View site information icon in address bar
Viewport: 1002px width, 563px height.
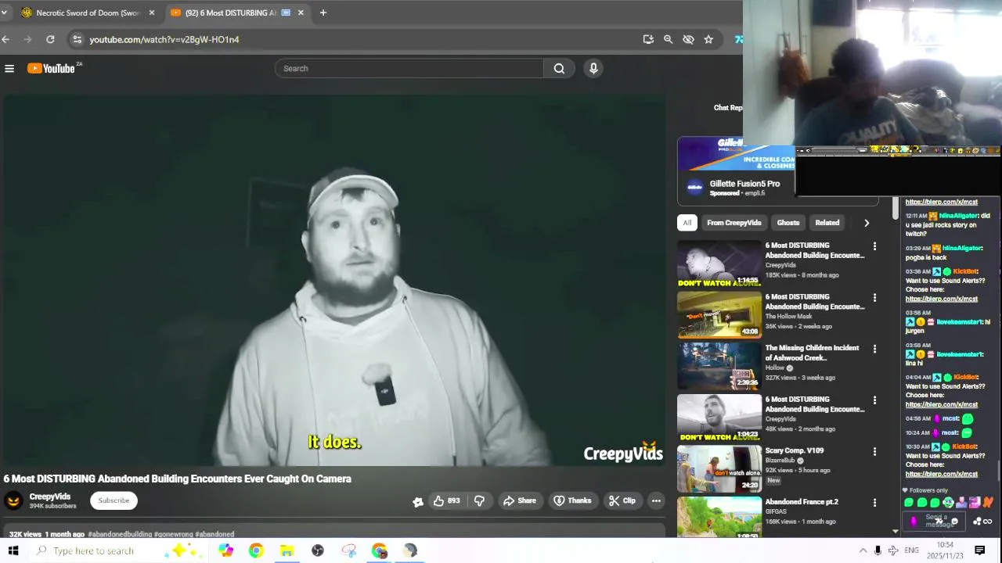coord(77,39)
